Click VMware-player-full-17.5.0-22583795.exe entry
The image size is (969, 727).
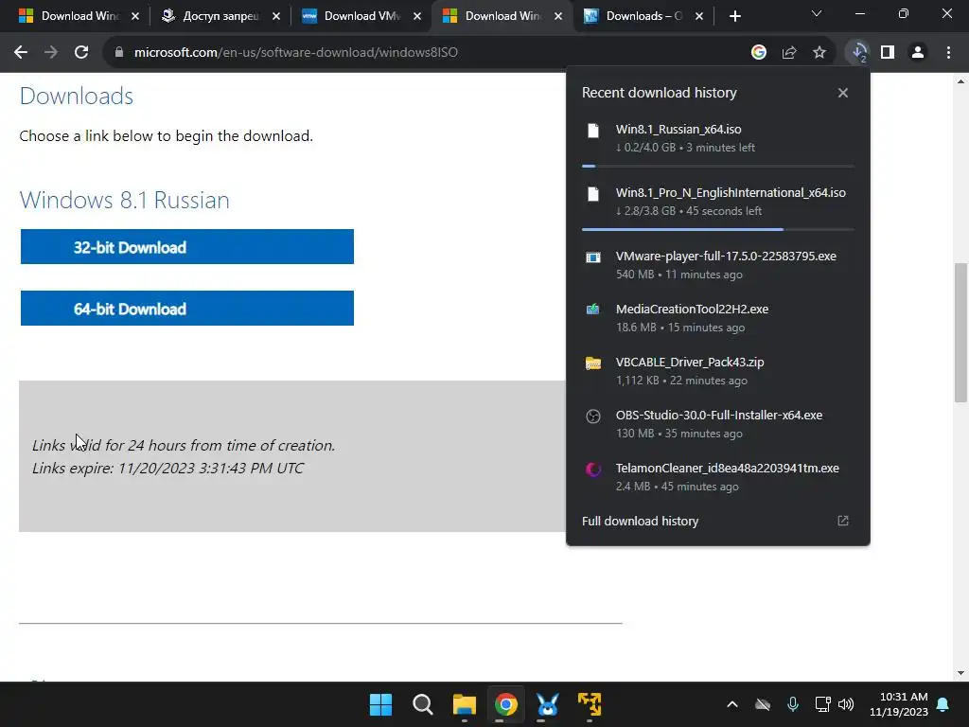click(718, 265)
